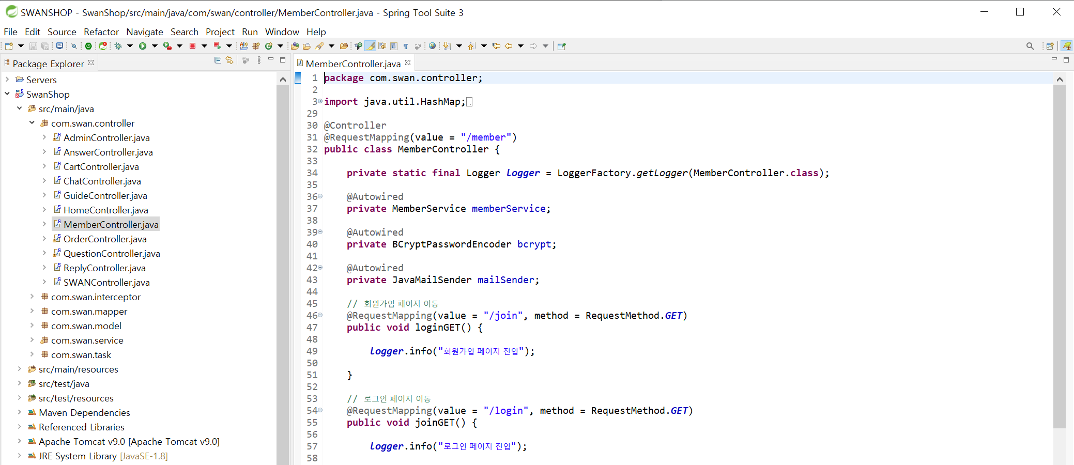Collapse the SwanShop project node
Image resolution: width=1074 pixels, height=465 pixels.
coord(7,94)
